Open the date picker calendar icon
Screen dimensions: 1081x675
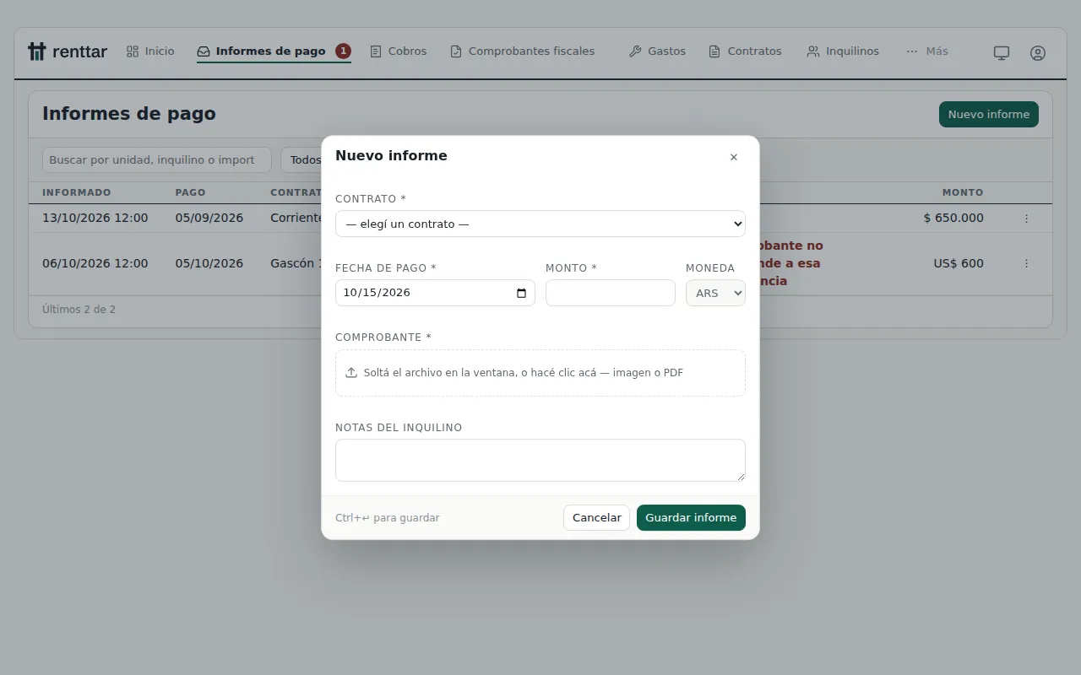(521, 293)
